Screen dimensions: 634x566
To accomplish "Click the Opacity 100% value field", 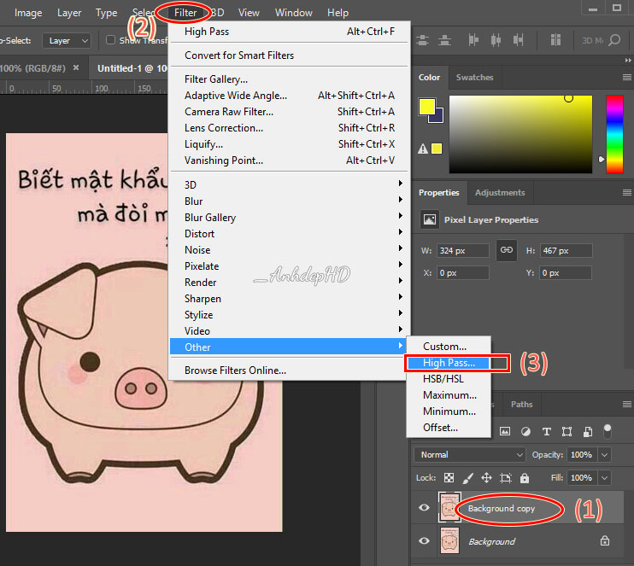I will [581, 454].
